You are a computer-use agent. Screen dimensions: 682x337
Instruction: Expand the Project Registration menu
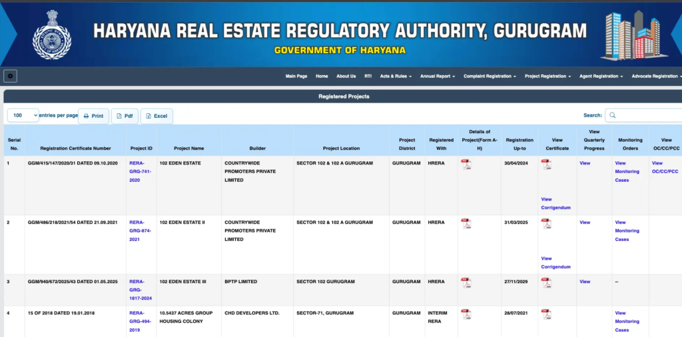pyautogui.click(x=547, y=76)
